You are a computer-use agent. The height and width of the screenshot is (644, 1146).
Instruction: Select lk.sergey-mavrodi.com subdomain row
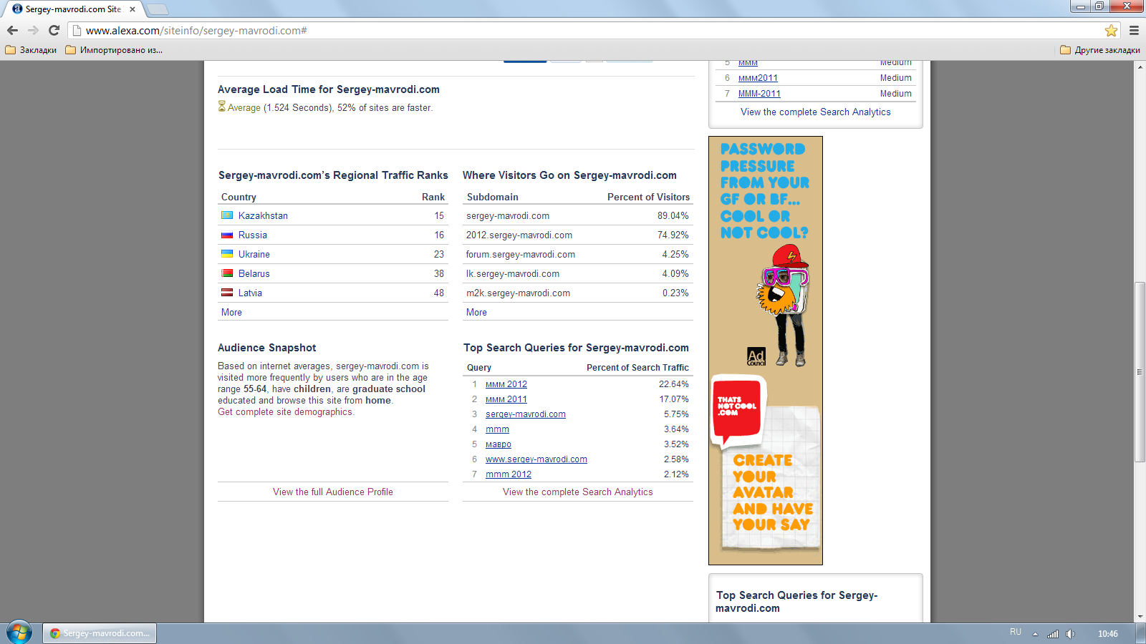pos(577,273)
